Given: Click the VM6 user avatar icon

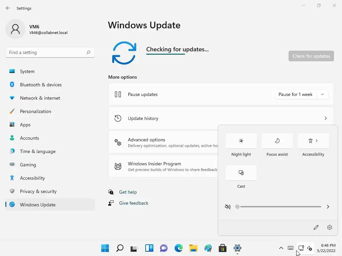Looking at the screenshot, I should coord(15,29).
